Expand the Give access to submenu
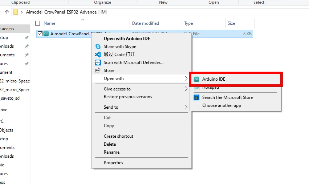The height and width of the screenshot is (187, 309). 186,89
